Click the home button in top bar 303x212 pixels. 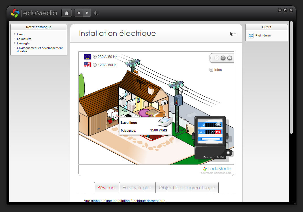(67, 13)
